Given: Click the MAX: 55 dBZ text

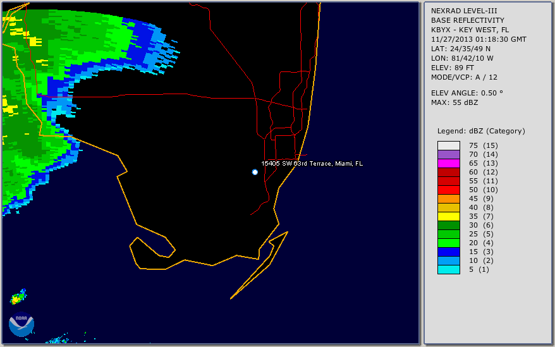Looking at the screenshot, I should click(454, 102).
